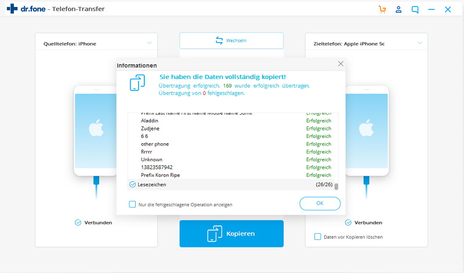
Task: Minimize the dr.fone window
Action: pos(432,9)
